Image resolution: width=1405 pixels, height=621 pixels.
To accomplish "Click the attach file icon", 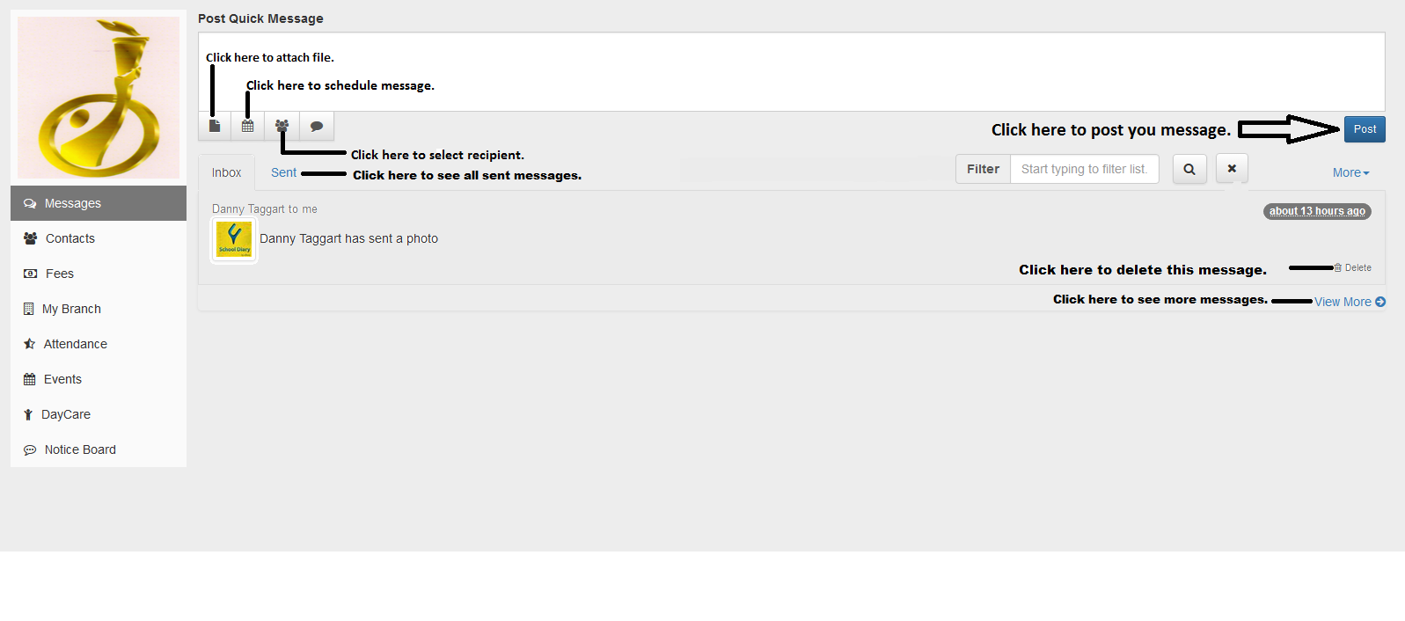I will (x=215, y=126).
